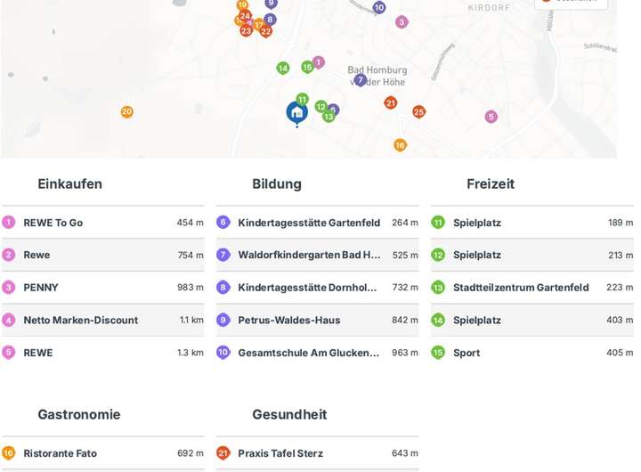Click badge 16 beside Ristorante Fato
641x472 pixels.
9,453
